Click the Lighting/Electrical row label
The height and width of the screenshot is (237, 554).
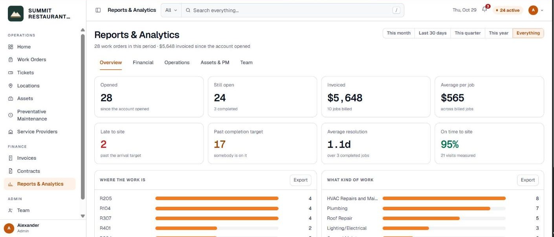[x=347, y=228]
